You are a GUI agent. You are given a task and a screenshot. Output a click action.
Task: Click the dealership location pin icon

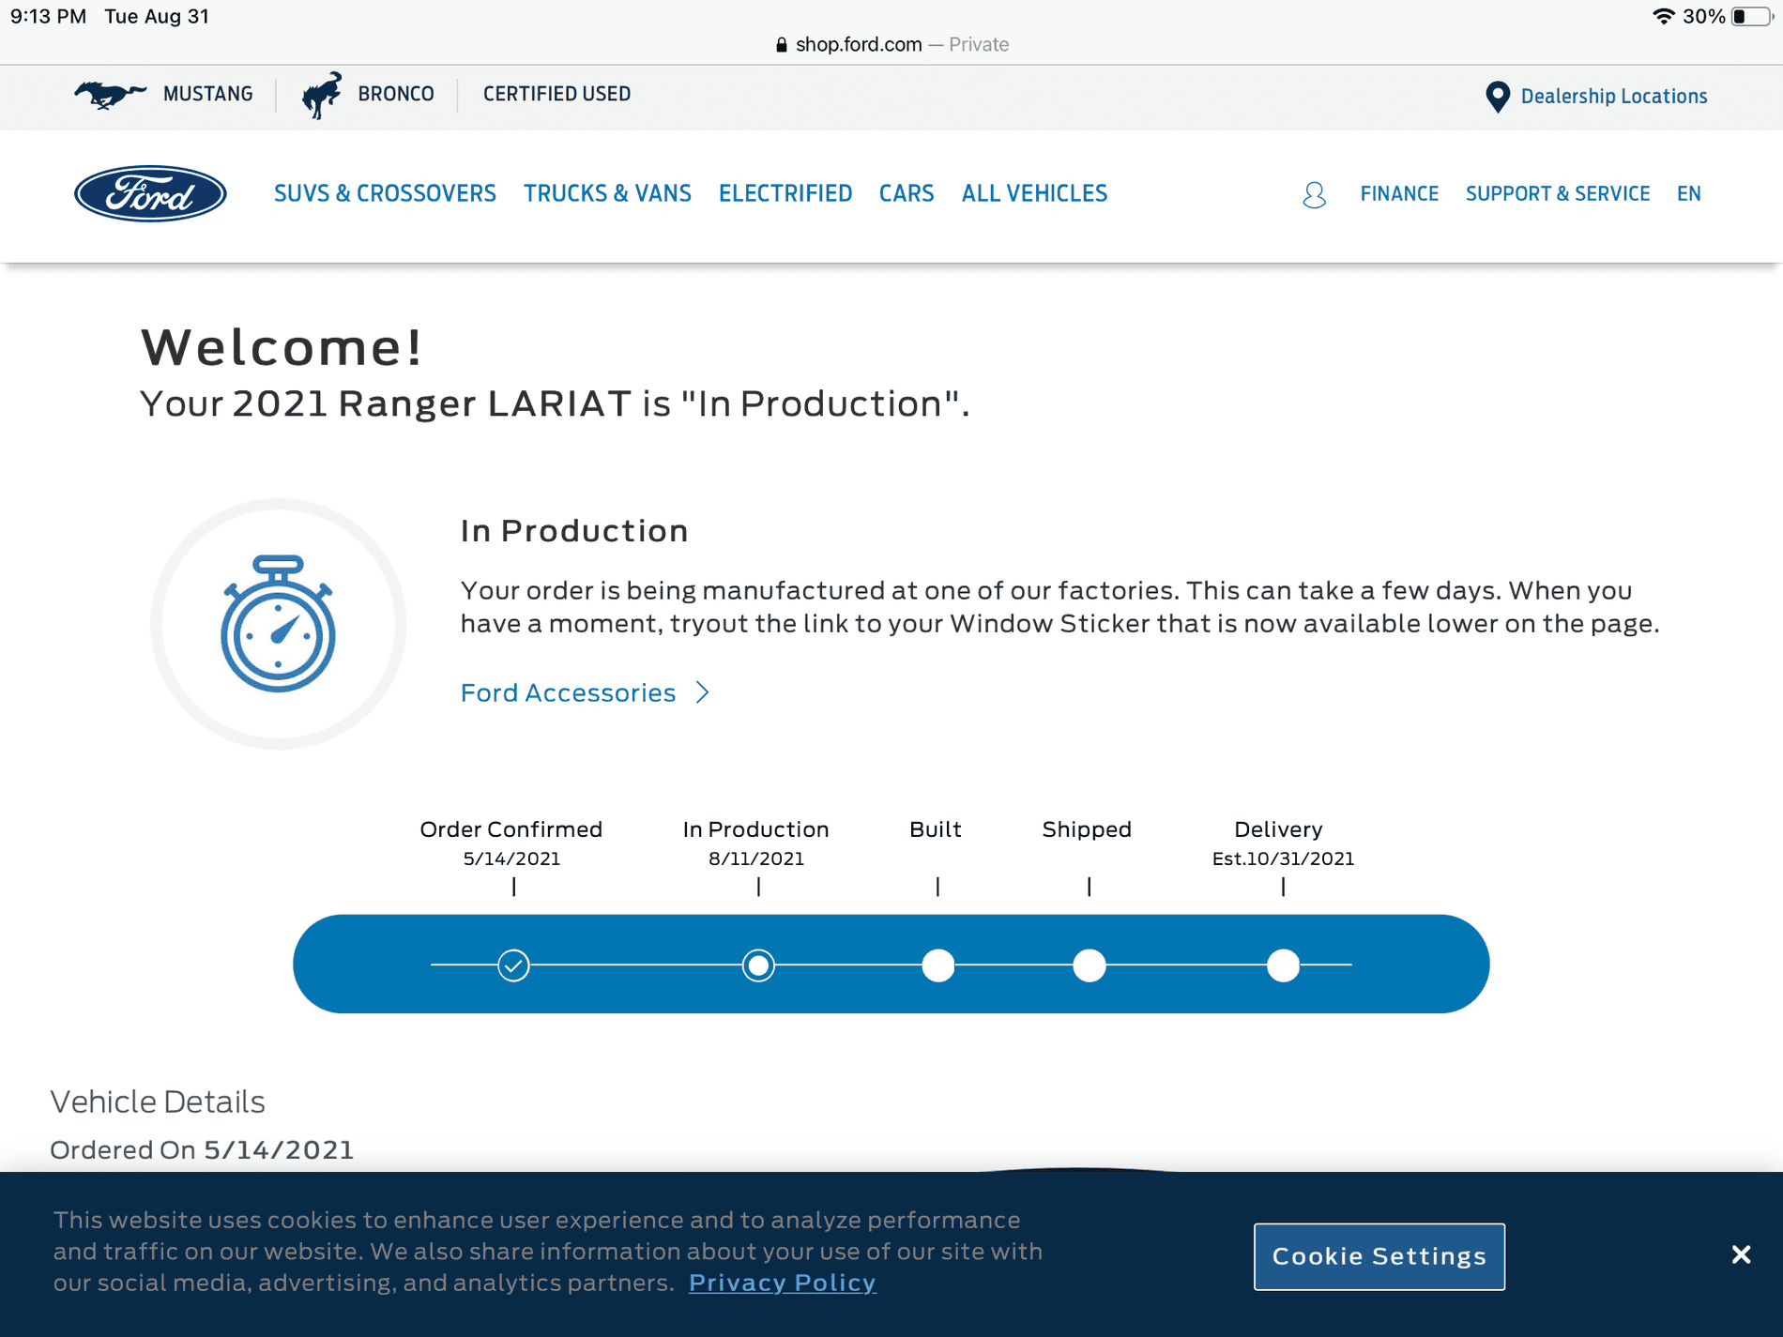pyautogui.click(x=1498, y=97)
